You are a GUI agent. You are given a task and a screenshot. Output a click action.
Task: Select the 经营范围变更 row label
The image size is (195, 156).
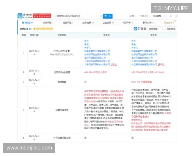tap(62, 110)
